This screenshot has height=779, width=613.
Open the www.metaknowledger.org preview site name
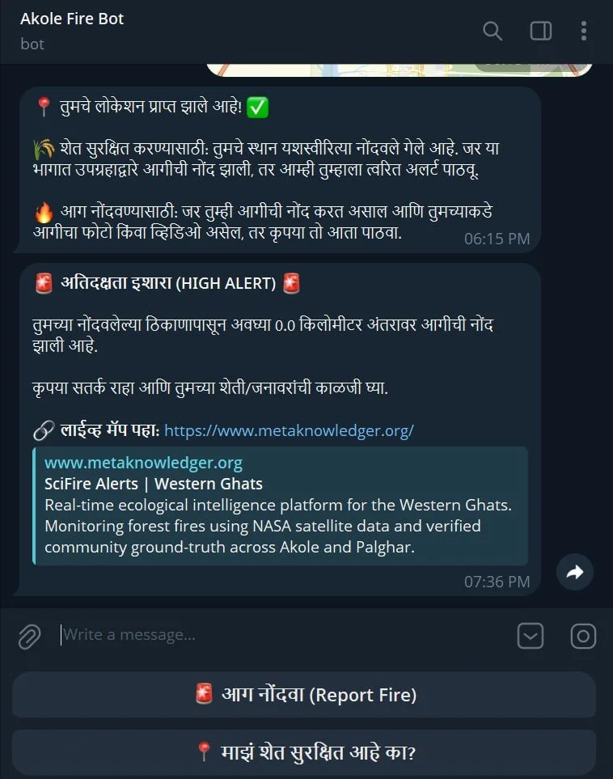click(144, 463)
